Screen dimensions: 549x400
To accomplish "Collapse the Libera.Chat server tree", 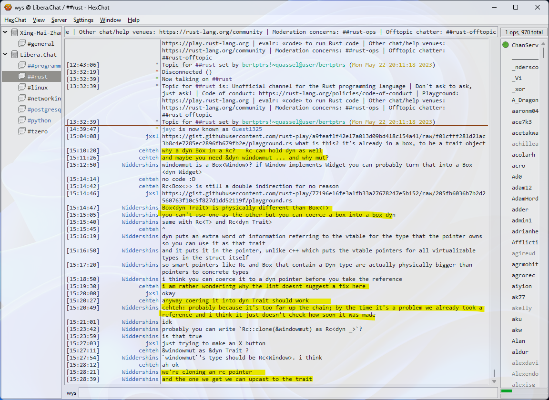I will pos(5,54).
